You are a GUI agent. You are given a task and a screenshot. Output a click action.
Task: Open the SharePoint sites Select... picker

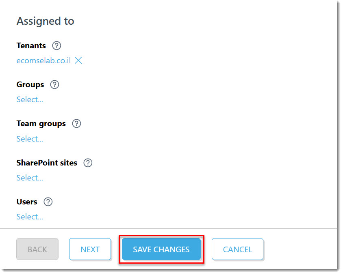click(x=30, y=178)
